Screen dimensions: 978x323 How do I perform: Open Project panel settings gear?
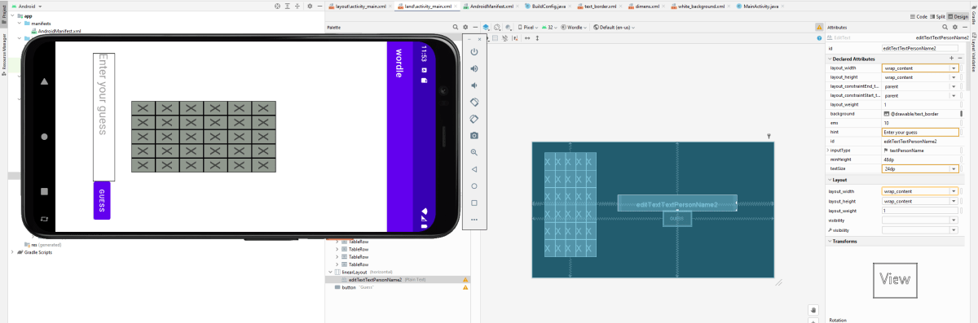pyautogui.click(x=309, y=6)
